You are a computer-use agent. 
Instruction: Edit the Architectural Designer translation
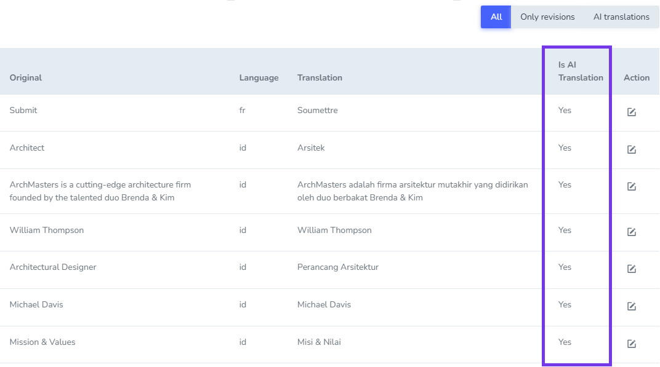(x=631, y=269)
